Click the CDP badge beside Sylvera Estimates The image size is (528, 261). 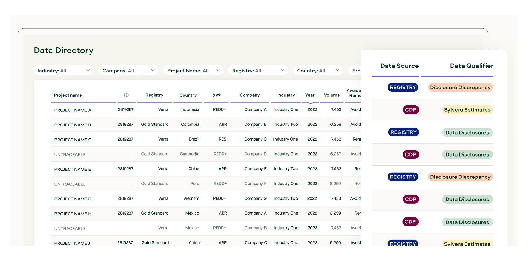click(410, 110)
